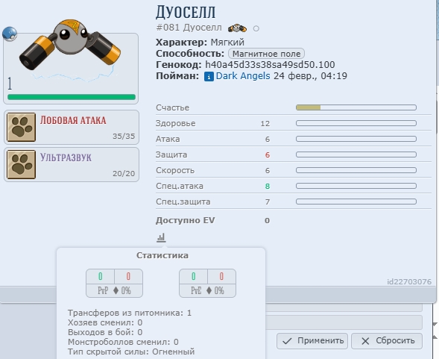Click the blue info icon before Dark Angels
This screenshot has width=439, height=359.
click(209, 76)
